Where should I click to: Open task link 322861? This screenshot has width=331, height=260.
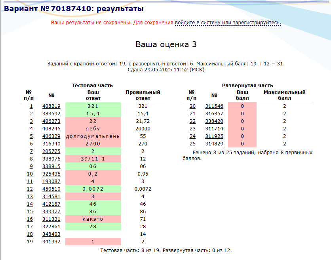point(51,227)
